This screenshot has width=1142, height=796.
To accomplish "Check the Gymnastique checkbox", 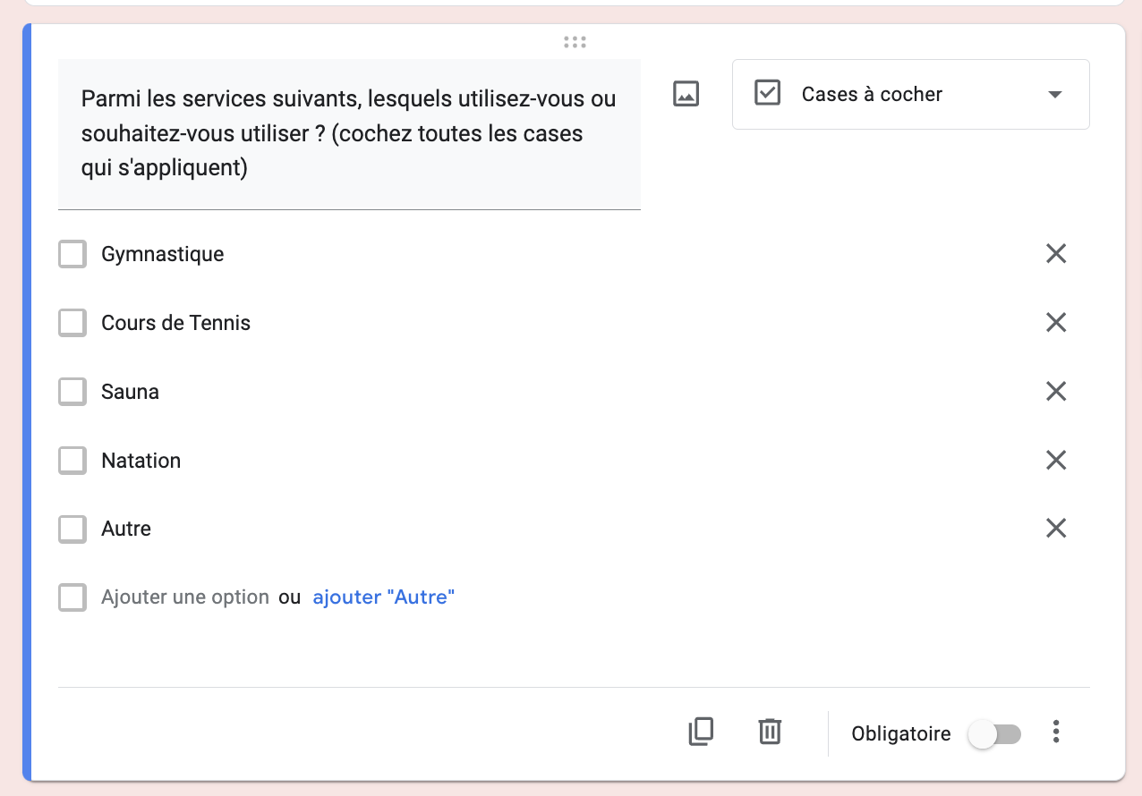I will click(72, 254).
